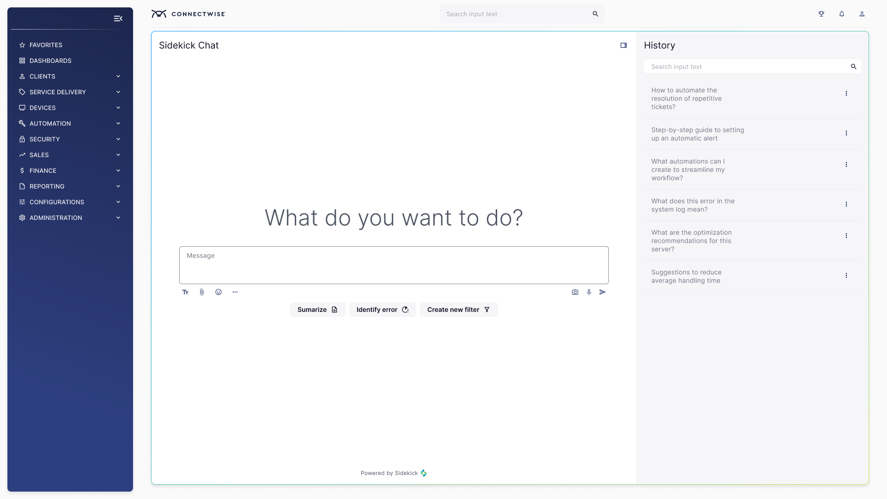The width and height of the screenshot is (887, 499).
Task: Collapse the left navigation sidebar
Action: pos(118,18)
